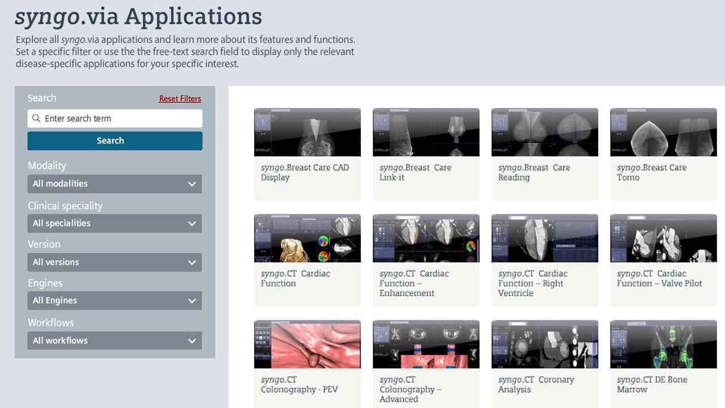
Task: Open syngo.CT Cardiac Function
Action: pyautogui.click(x=307, y=237)
